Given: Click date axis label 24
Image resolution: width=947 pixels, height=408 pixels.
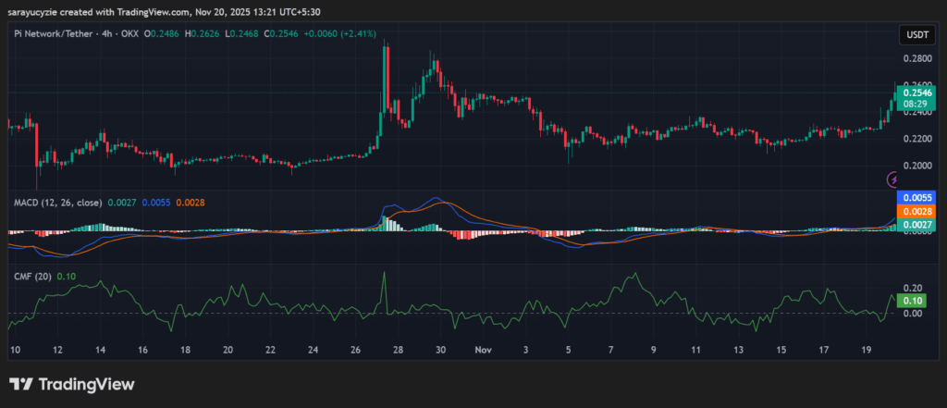Looking at the screenshot, I should [x=313, y=350].
